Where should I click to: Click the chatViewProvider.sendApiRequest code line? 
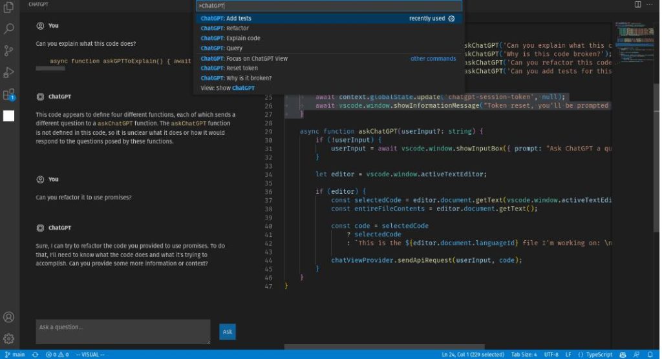click(x=427, y=260)
